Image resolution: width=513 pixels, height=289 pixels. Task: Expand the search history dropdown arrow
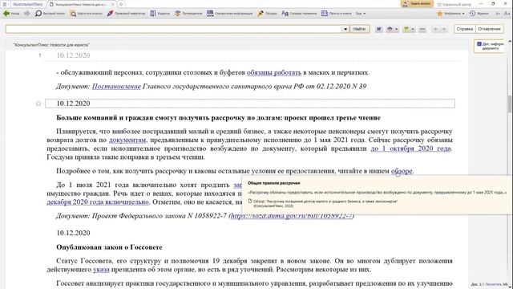(345, 29)
